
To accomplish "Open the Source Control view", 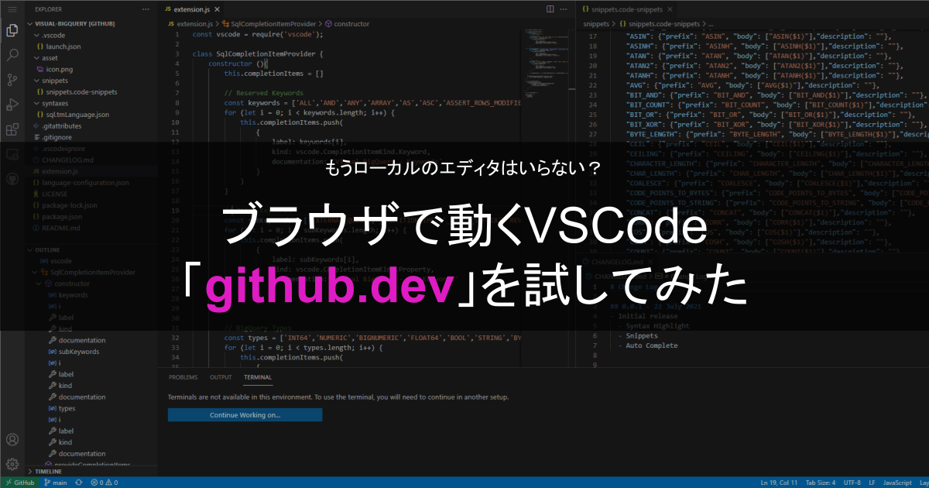I will 12,81.
